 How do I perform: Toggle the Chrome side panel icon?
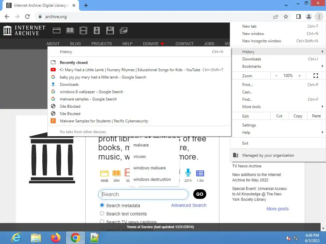[299, 17]
